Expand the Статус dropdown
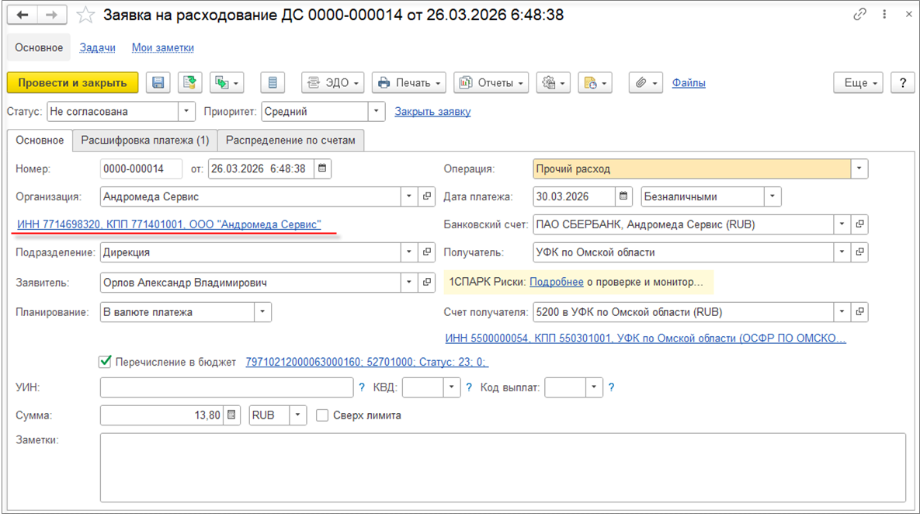920x514 pixels. pyautogui.click(x=186, y=112)
